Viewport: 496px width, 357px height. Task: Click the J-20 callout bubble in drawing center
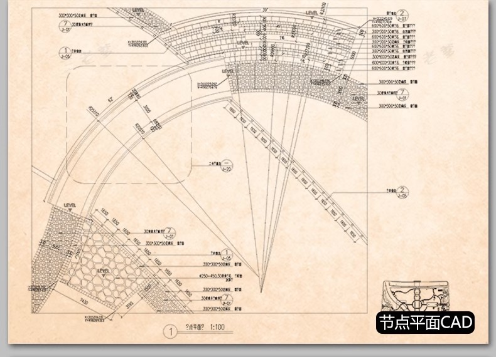tap(227, 164)
